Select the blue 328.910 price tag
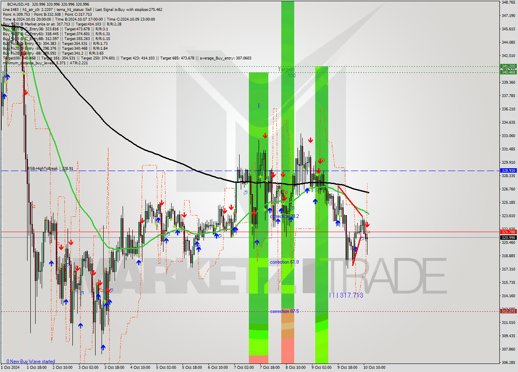Viewport: 518px width, 372px height. click(x=508, y=171)
